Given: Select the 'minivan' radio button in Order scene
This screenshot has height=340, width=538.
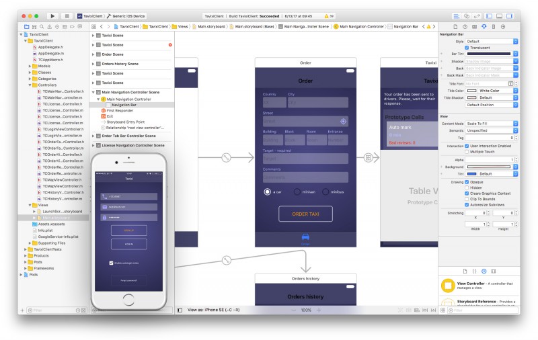Looking at the screenshot, I should click(297, 192).
